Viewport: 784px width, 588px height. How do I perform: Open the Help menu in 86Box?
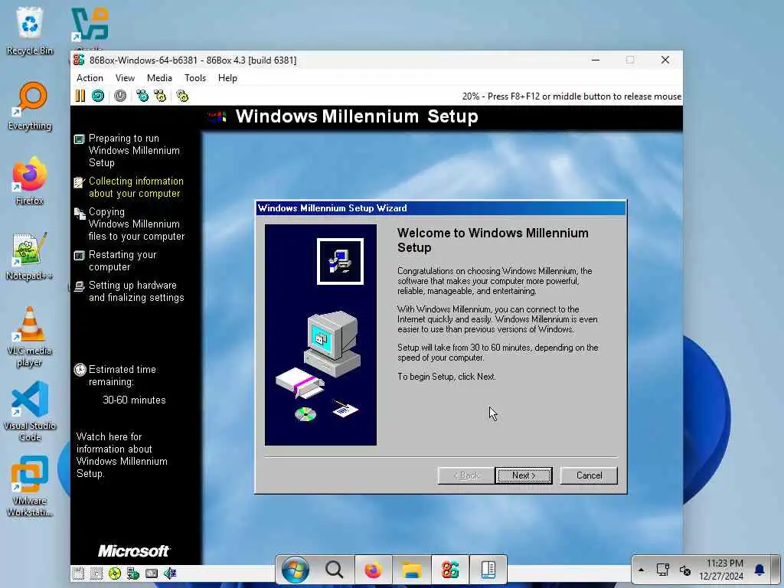(227, 78)
